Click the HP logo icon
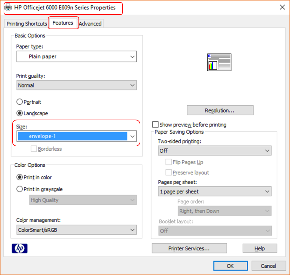Viewport: 290px width, 275px height. point(20,248)
